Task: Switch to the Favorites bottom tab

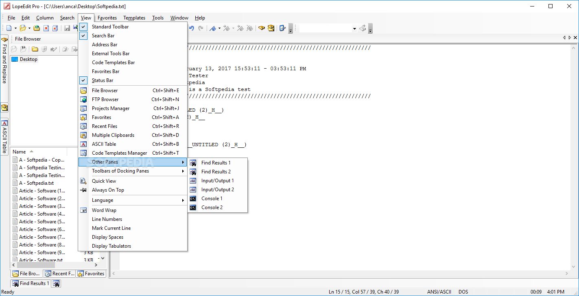Action: (91, 274)
